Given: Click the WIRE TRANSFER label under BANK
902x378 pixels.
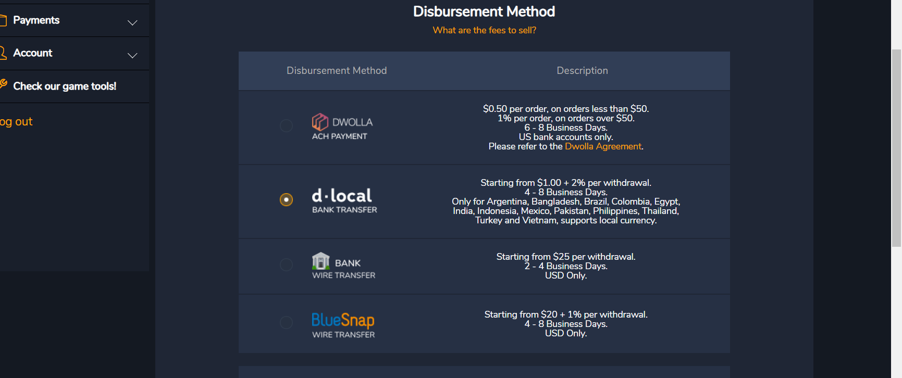Looking at the screenshot, I should tap(343, 275).
